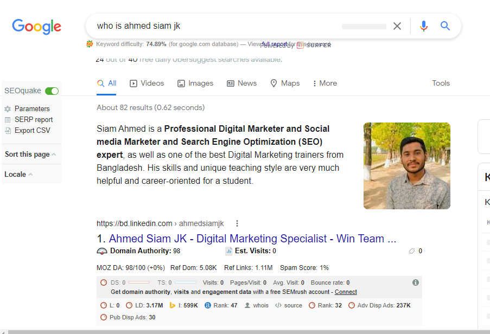Click the SERP report list icon
Image resolution: width=490 pixels, height=334 pixels.
[8, 119]
